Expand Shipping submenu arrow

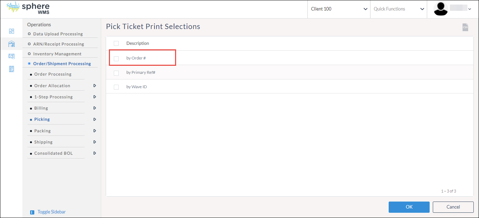coord(95,142)
